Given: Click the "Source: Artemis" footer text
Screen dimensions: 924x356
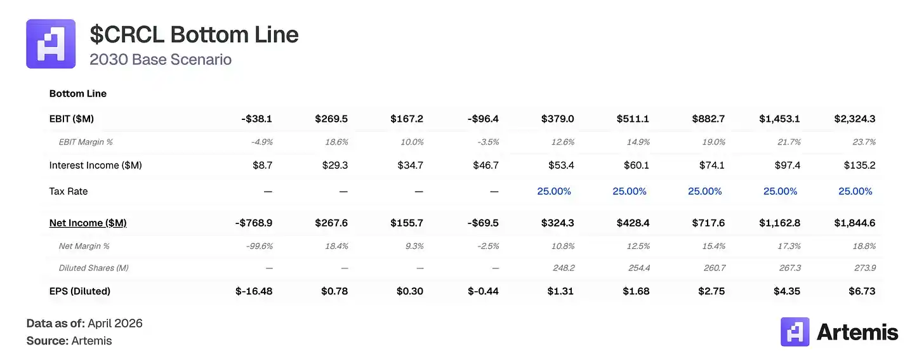Looking at the screenshot, I should pyautogui.click(x=69, y=341).
